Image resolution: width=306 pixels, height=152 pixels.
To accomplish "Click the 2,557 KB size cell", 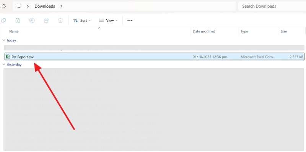I will pyautogui.click(x=296, y=57).
